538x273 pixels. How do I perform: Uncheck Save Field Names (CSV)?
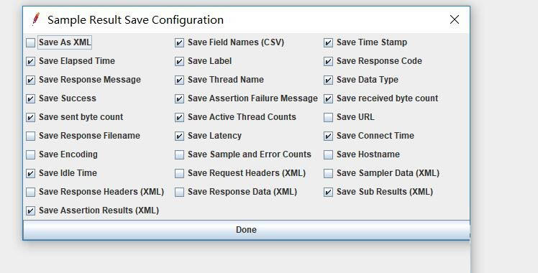179,43
